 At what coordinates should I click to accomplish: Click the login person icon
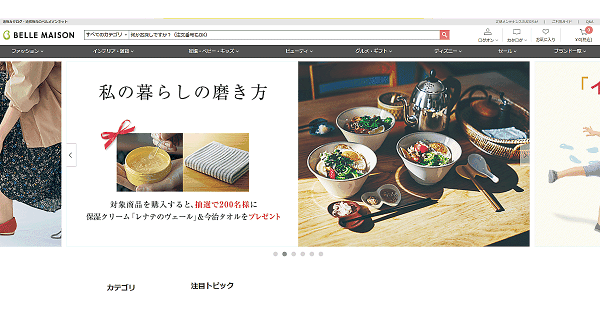pos(488,32)
